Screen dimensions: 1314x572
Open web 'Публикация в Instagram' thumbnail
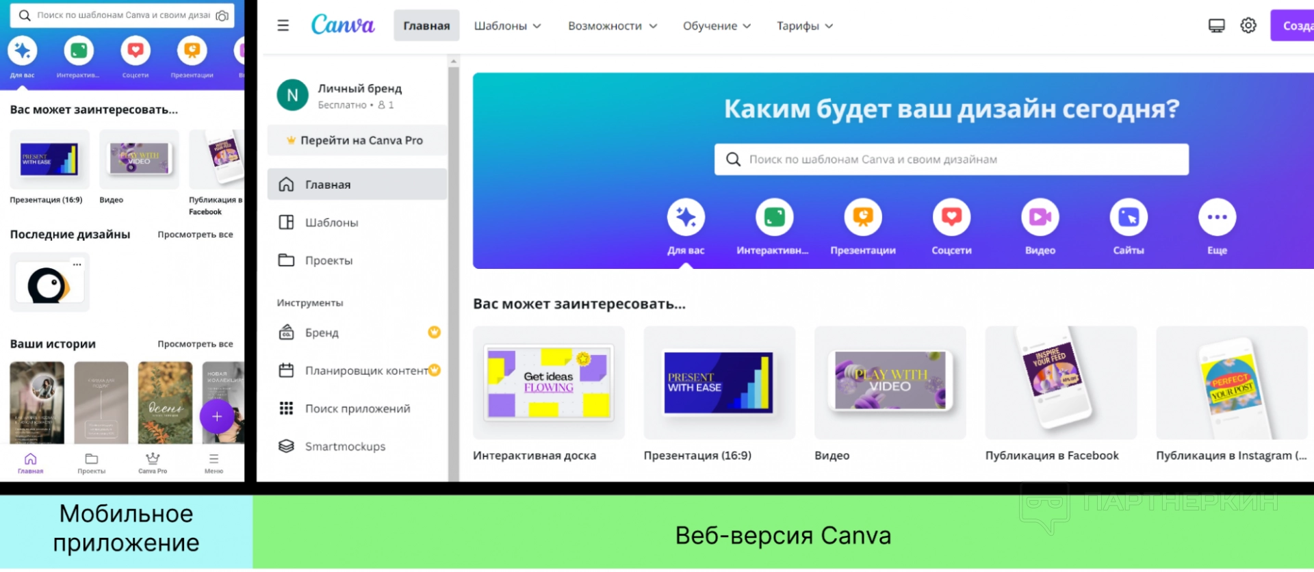point(1232,382)
